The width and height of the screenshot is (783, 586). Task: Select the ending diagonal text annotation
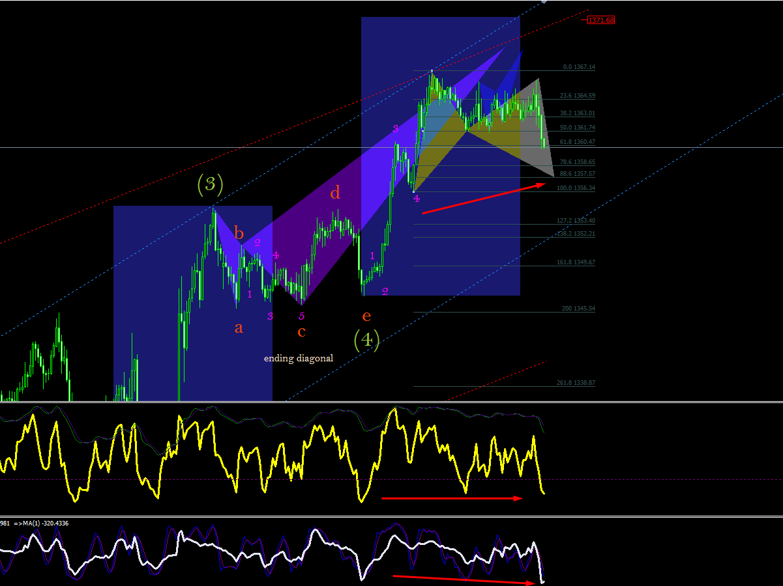(299, 358)
